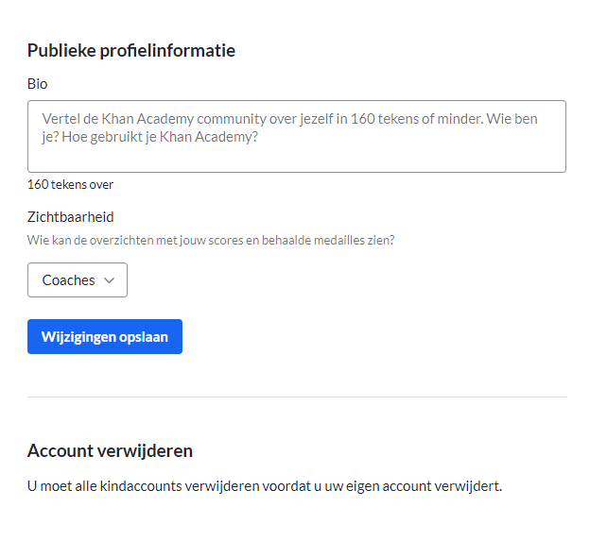Focus the Bio text area
607x541 pixels.
[x=297, y=137]
